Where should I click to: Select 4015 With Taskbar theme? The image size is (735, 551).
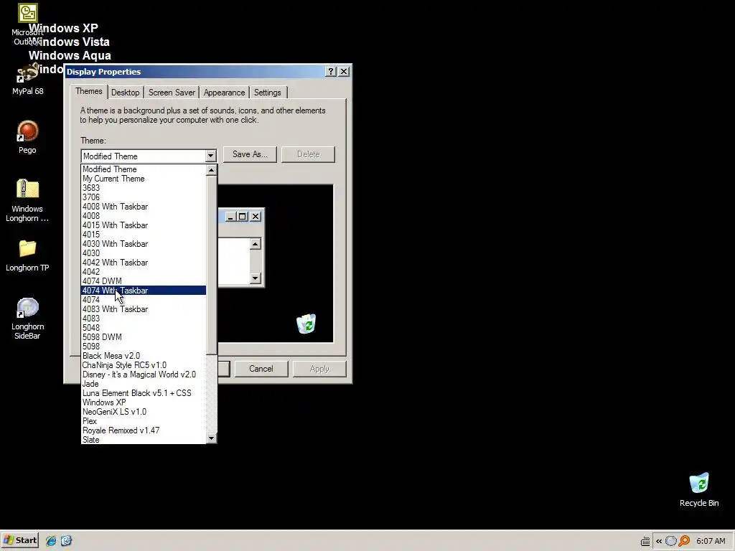pyautogui.click(x=144, y=225)
